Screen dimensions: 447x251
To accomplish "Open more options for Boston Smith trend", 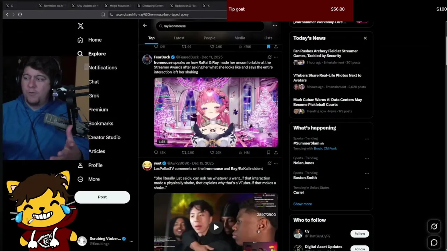I will pyautogui.click(x=367, y=173).
